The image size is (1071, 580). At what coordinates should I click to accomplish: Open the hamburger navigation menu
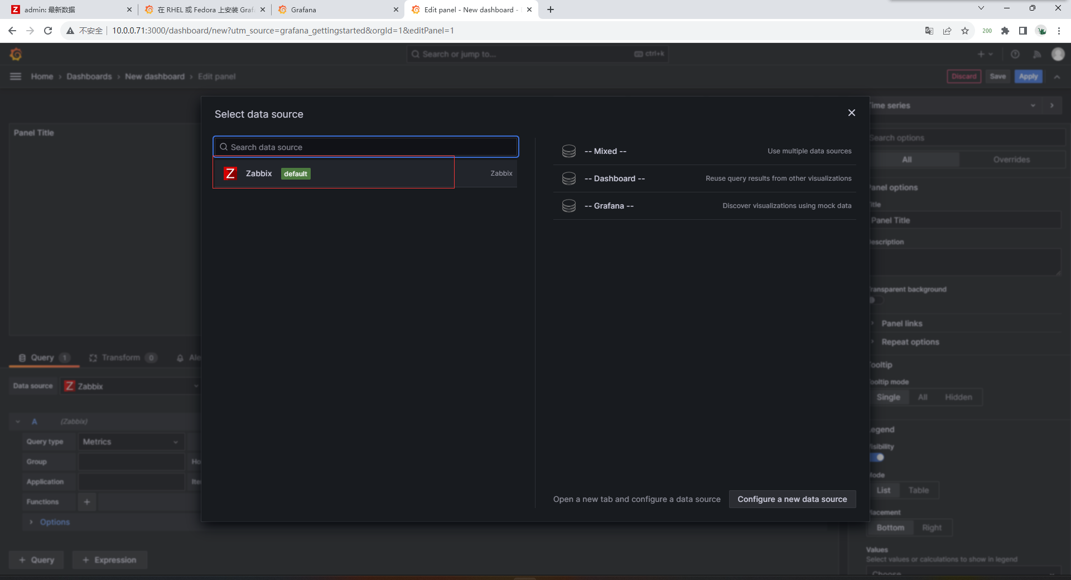coord(16,76)
